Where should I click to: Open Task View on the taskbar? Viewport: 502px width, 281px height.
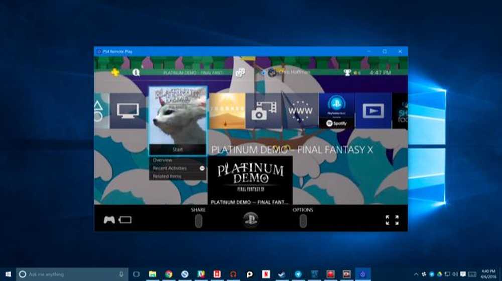(136, 274)
